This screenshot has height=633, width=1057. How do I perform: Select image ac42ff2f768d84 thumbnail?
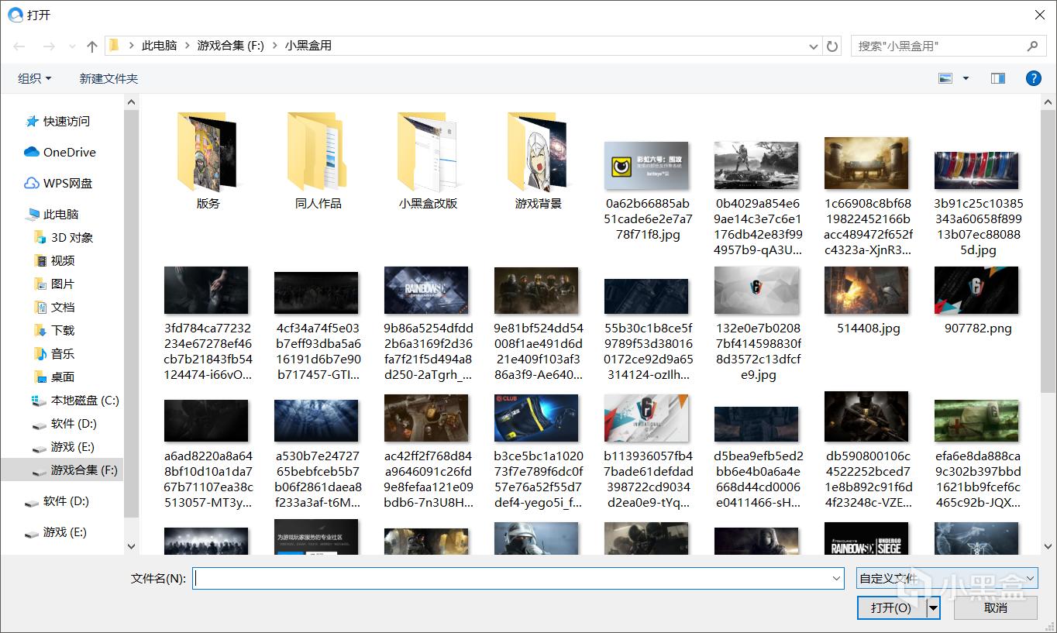426,418
